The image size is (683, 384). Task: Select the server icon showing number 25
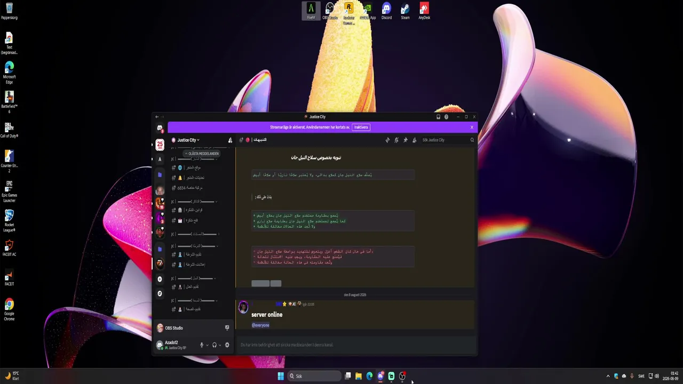pyautogui.click(x=160, y=145)
